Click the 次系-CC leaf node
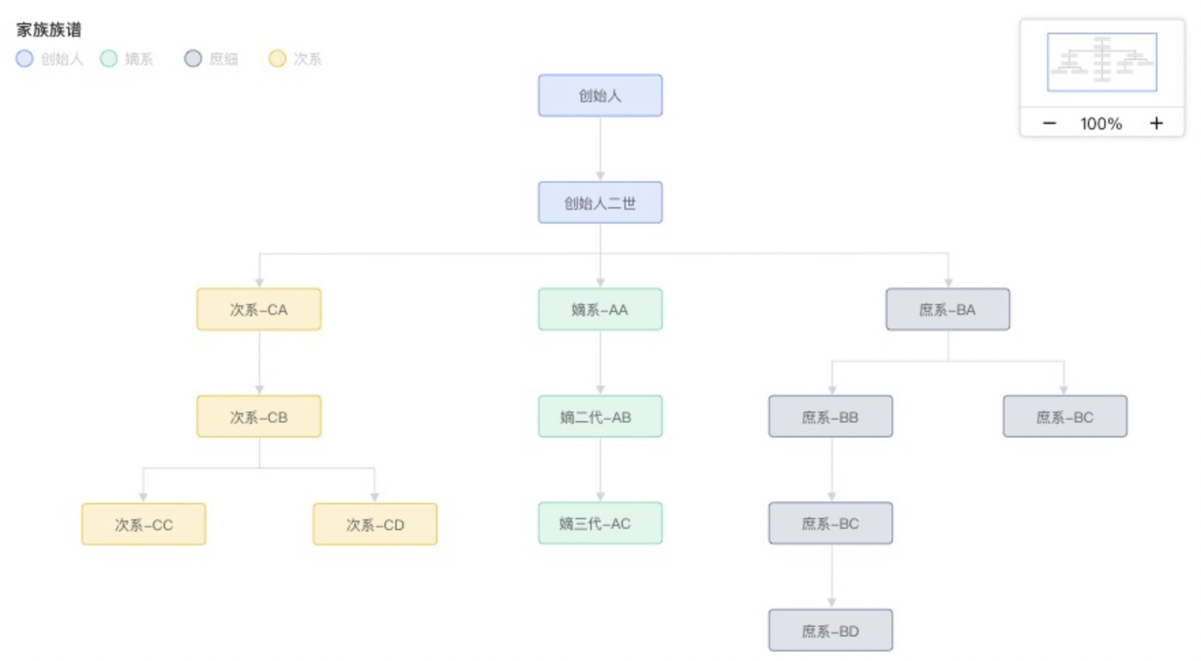 pos(144,524)
